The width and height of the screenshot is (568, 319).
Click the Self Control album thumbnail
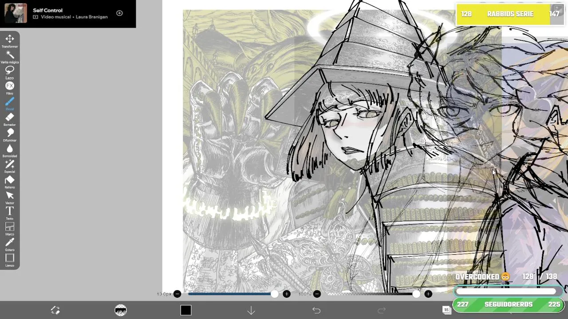[x=16, y=13]
